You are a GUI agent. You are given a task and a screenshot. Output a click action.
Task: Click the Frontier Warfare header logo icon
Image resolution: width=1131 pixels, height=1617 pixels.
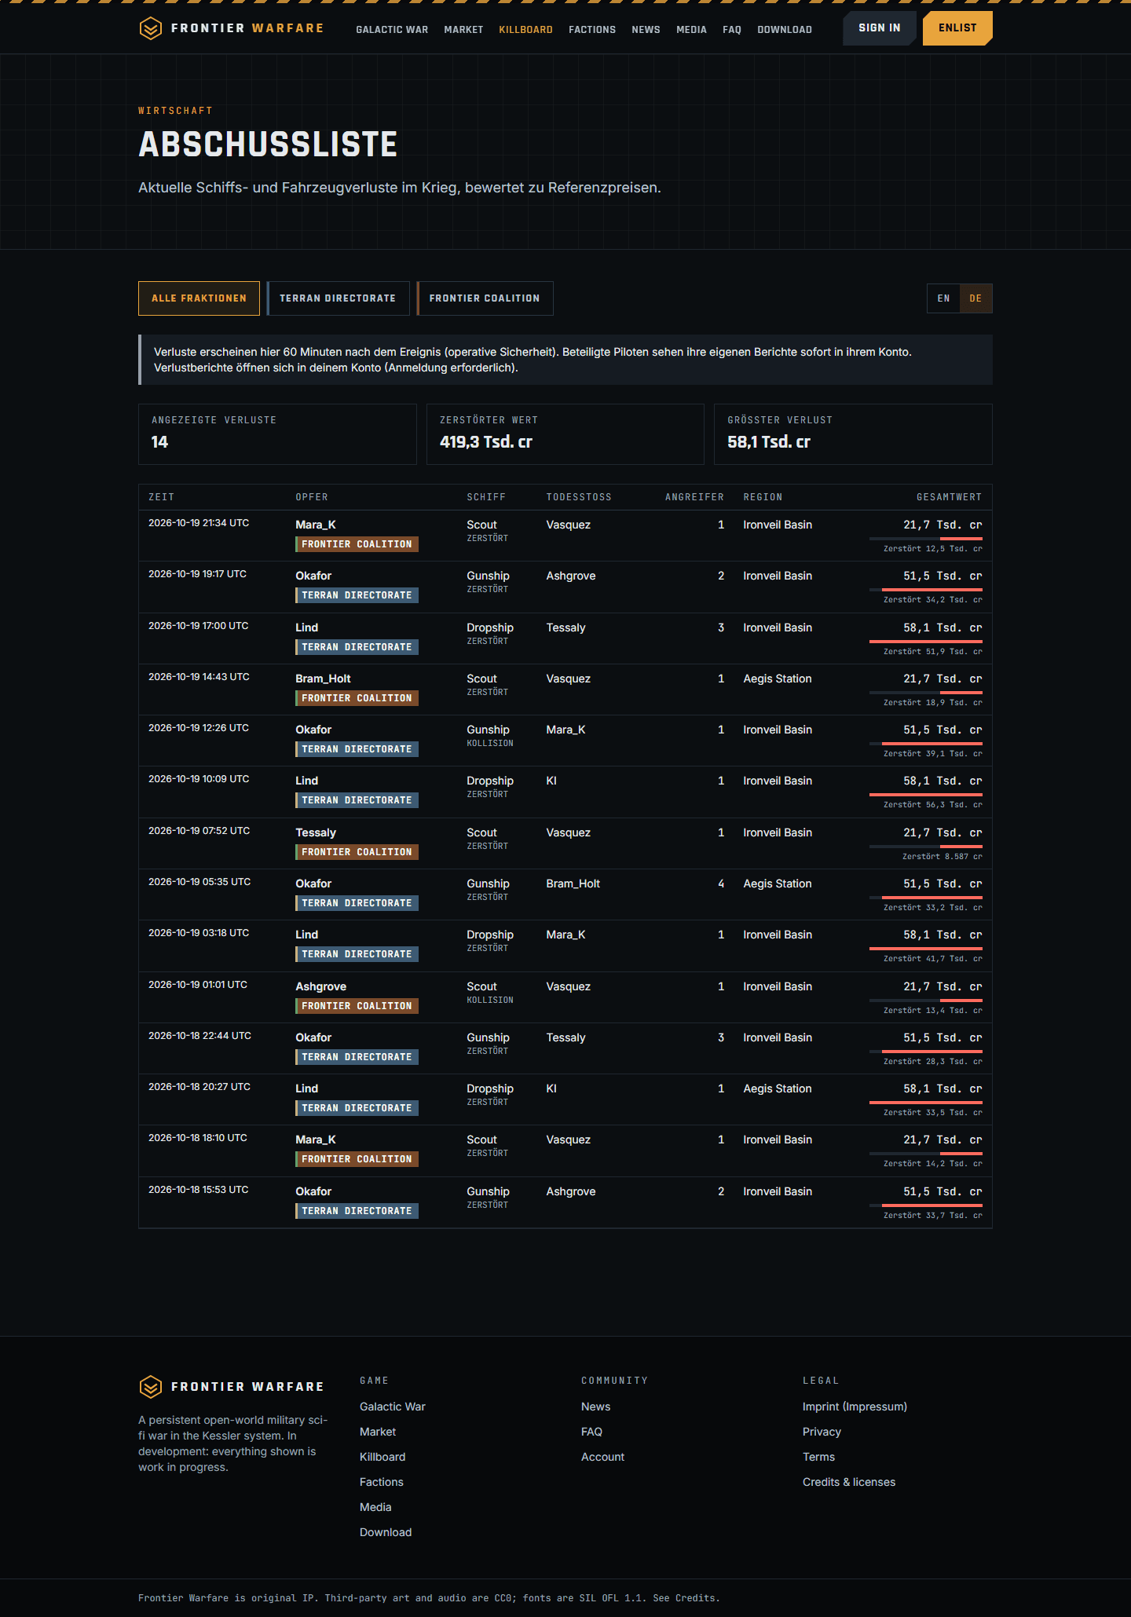point(150,28)
